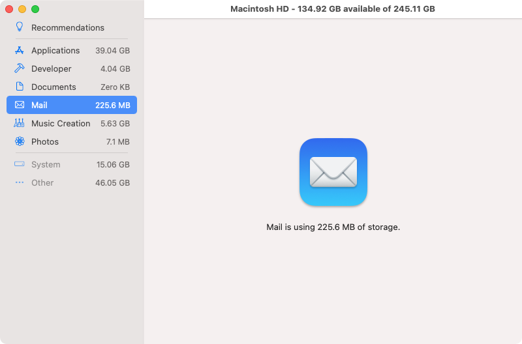This screenshot has width=522, height=344.
Task: Click the Macintosh HD window title
Action: [333, 9]
